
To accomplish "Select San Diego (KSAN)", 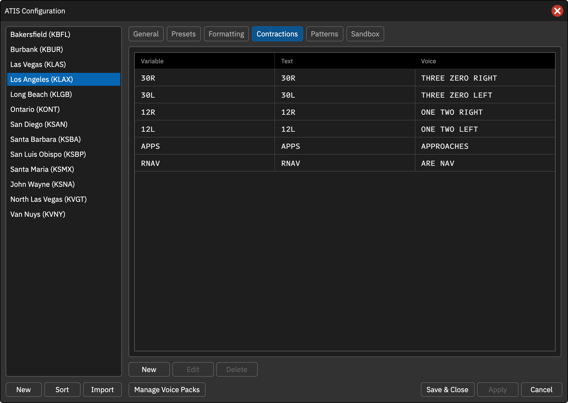I will pyautogui.click(x=64, y=124).
